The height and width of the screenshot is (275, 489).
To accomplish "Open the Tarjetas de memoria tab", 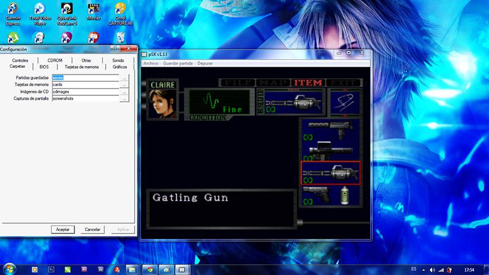I will 82,67.
